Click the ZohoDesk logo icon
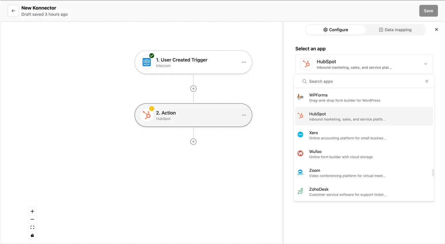The image size is (445, 244). coord(300,191)
